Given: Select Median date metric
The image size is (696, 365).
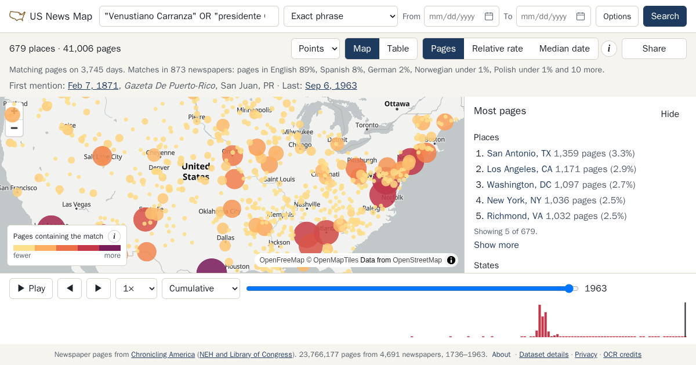Looking at the screenshot, I should pos(564,49).
